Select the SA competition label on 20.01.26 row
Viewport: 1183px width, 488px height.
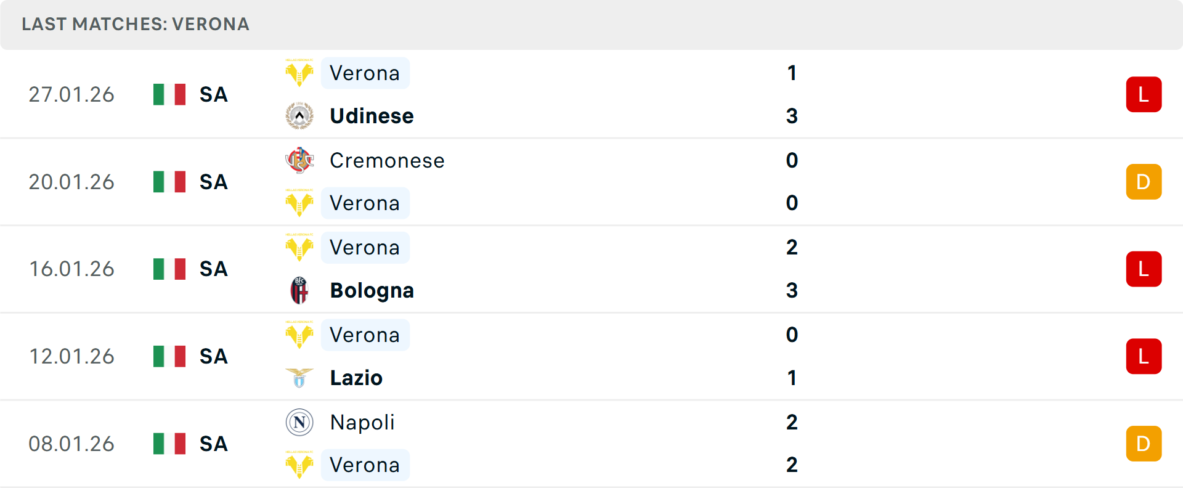click(x=213, y=182)
